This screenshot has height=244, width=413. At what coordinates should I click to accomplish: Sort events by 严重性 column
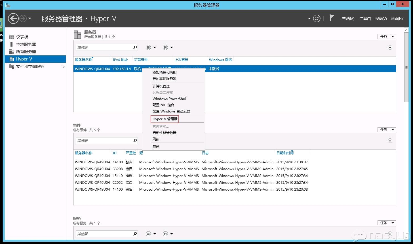(x=131, y=153)
